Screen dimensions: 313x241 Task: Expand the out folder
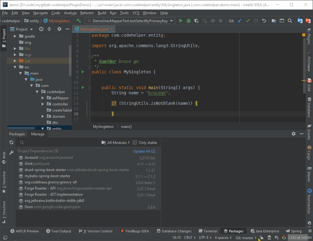coord(15,61)
